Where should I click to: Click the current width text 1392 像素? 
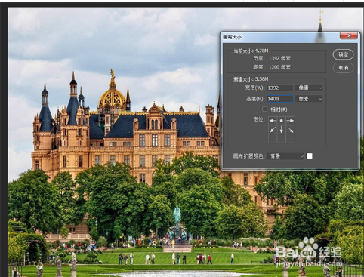279,58
